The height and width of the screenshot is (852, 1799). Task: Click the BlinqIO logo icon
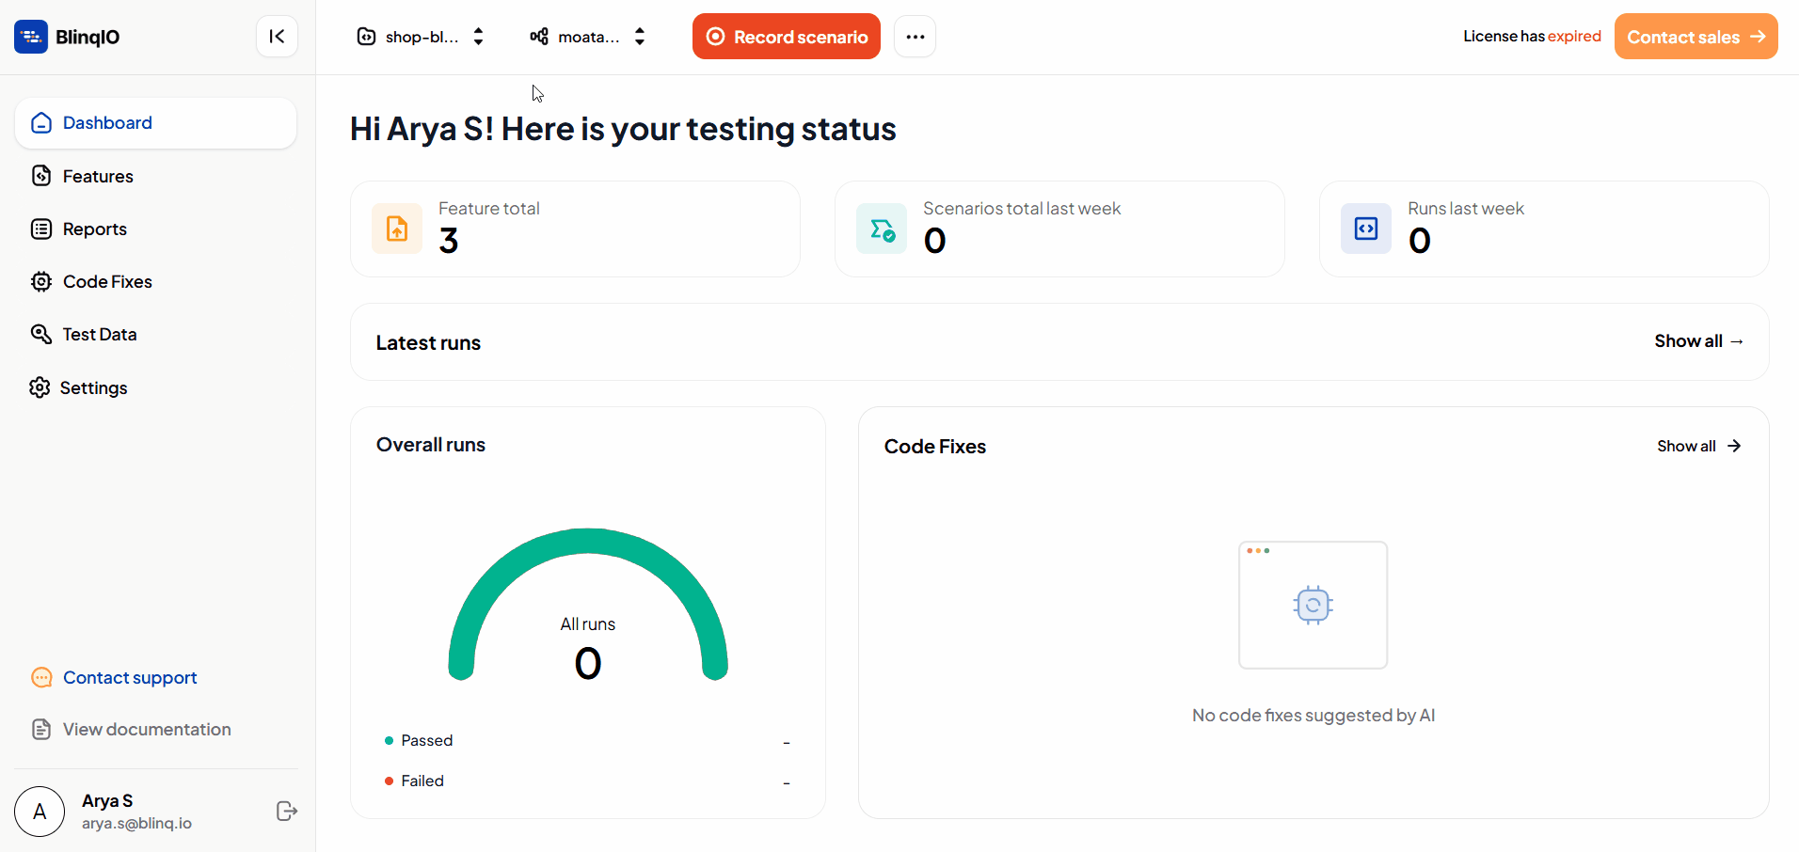tap(31, 37)
